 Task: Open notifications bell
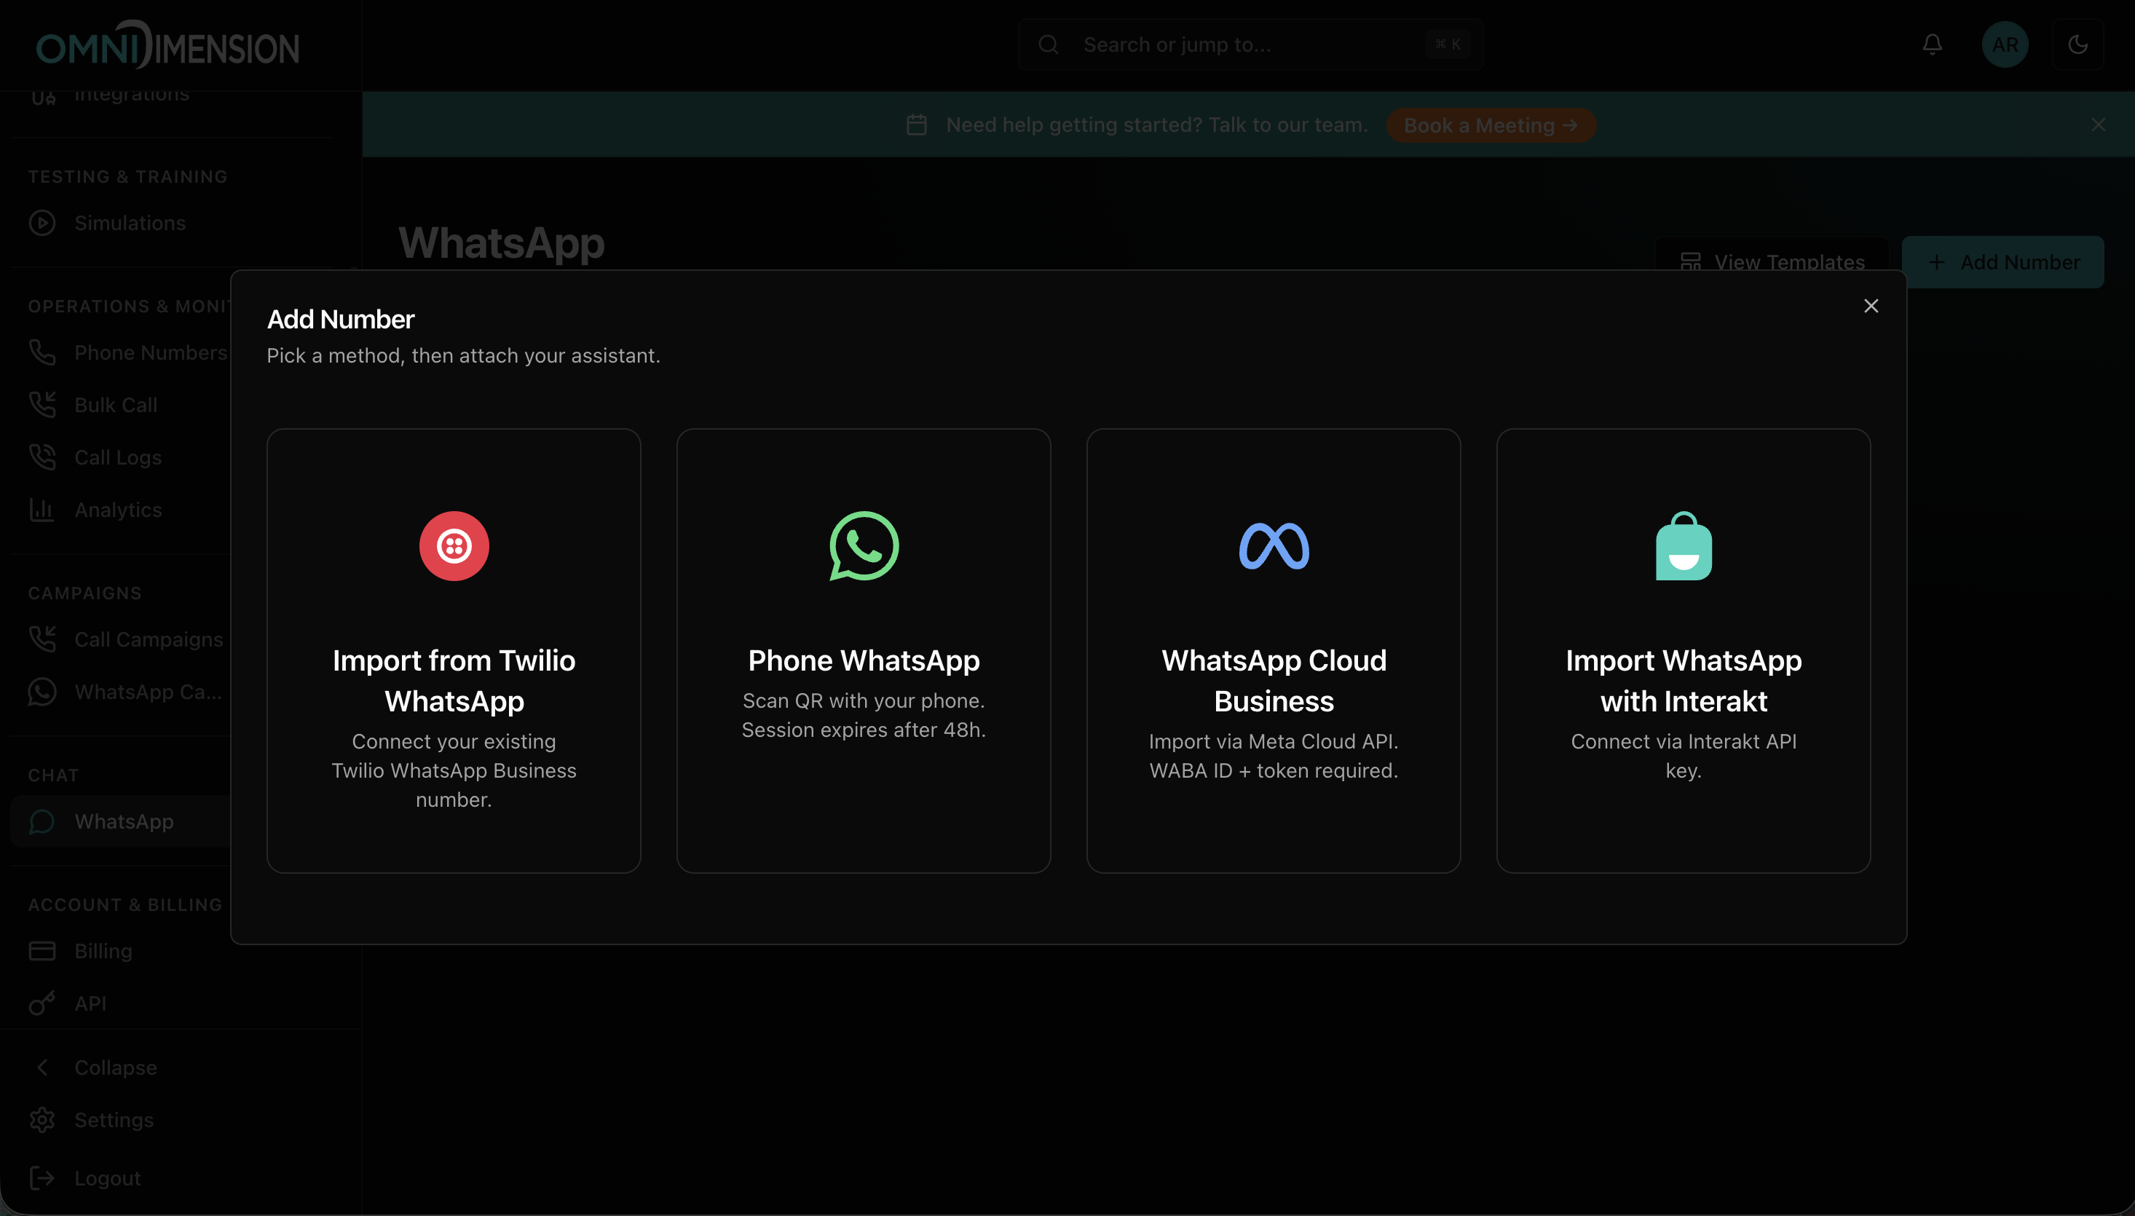pyautogui.click(x=1932, y=44)
